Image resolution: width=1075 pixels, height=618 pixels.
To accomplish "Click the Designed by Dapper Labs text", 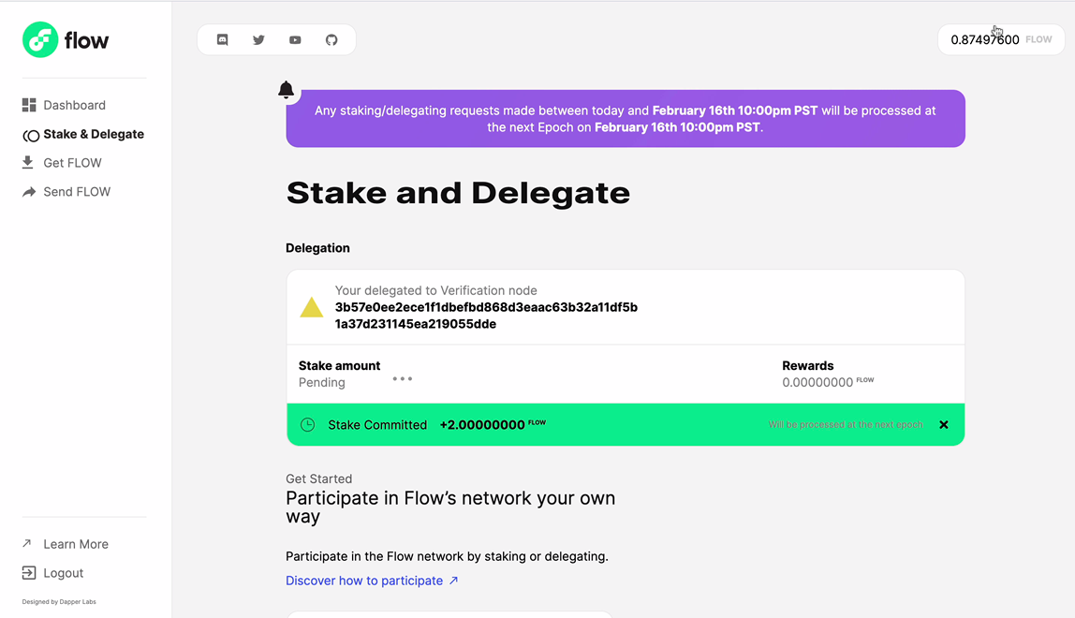I will 59,601.
